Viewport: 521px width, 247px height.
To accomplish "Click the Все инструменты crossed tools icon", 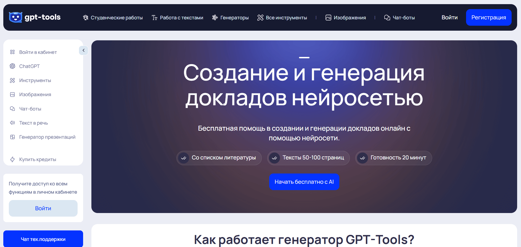I will pyautogui.click(x=260, y=18).
